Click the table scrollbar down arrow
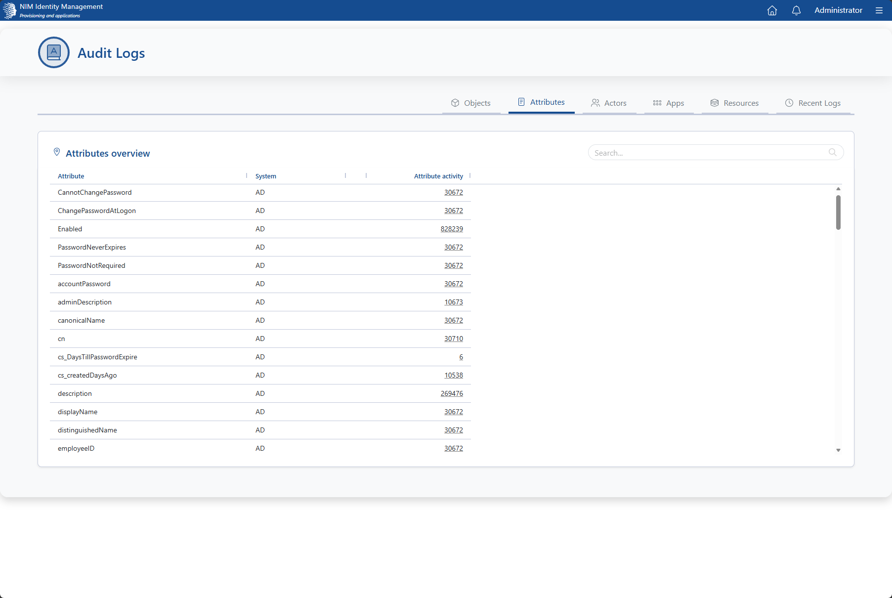 coord(838,450)
